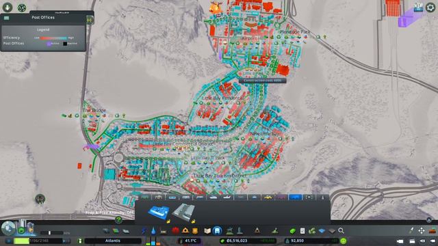The height and width of the screenshot is (246, 438).
Task: Toggle game pause at the date bar
Action: point(9,241)
